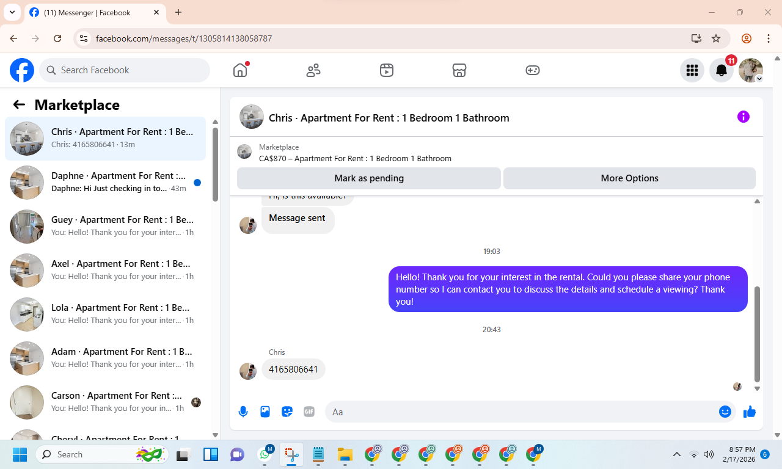Open Lola apartment conversation
Image resolution: width=782 pixels, height=469 pixels.
click(x=105, y=314)
